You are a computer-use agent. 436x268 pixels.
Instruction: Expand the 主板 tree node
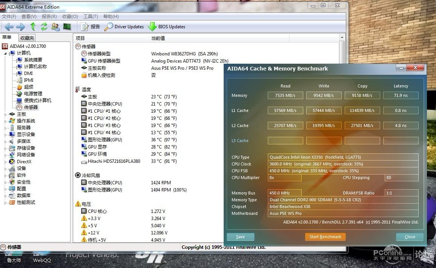(5, 114)
